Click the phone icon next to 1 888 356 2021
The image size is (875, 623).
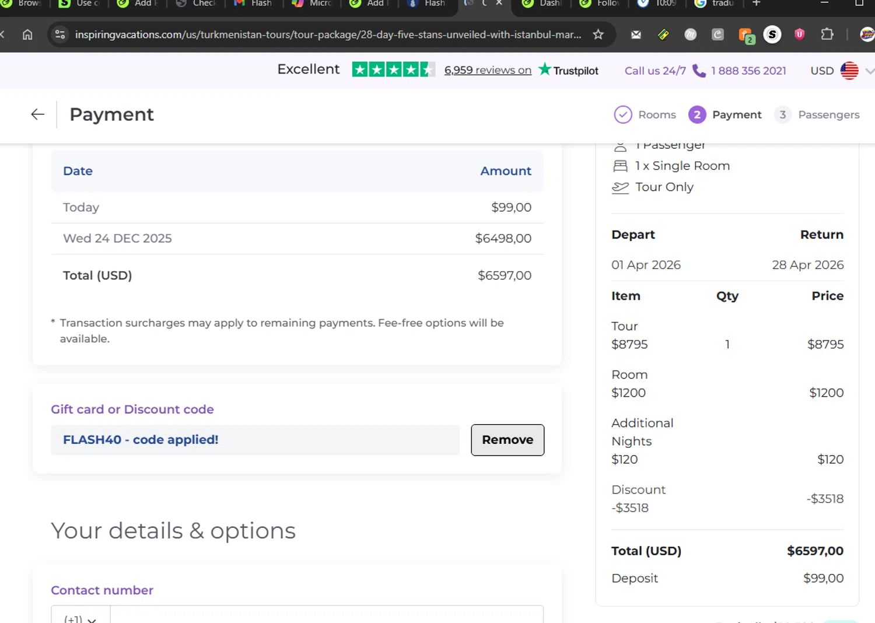coord(699,71)
